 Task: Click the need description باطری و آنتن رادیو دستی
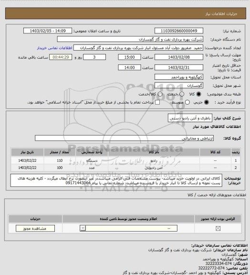190,118
